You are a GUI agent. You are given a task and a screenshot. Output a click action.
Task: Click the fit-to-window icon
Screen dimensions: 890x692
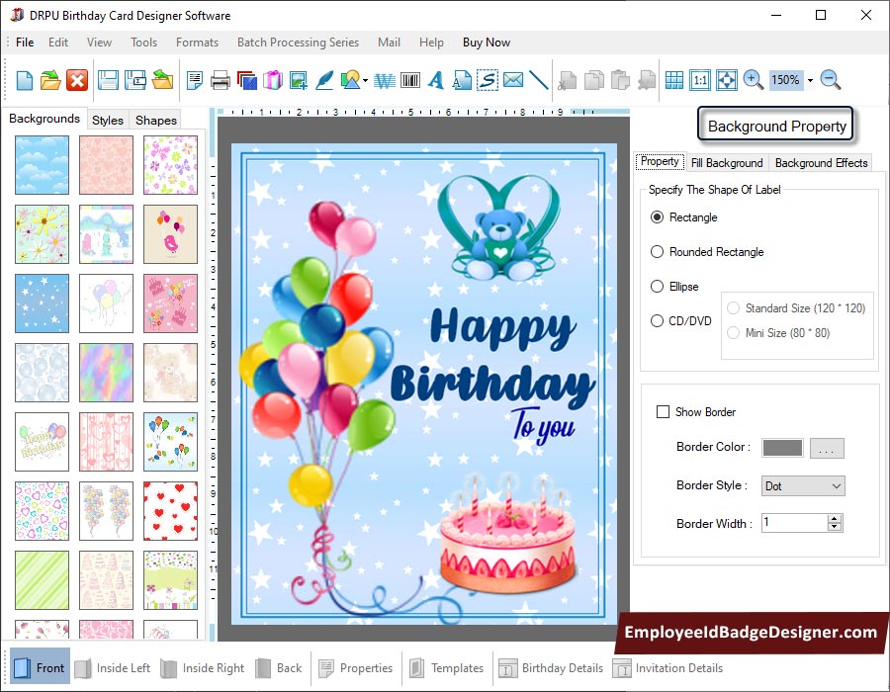coord(727,80)
